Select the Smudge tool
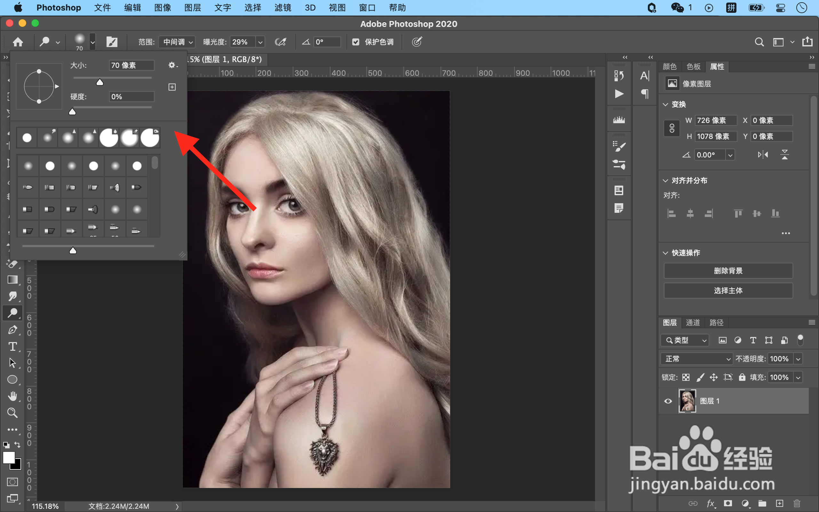Screen dimensions: 819x512 tap(12, 296)
